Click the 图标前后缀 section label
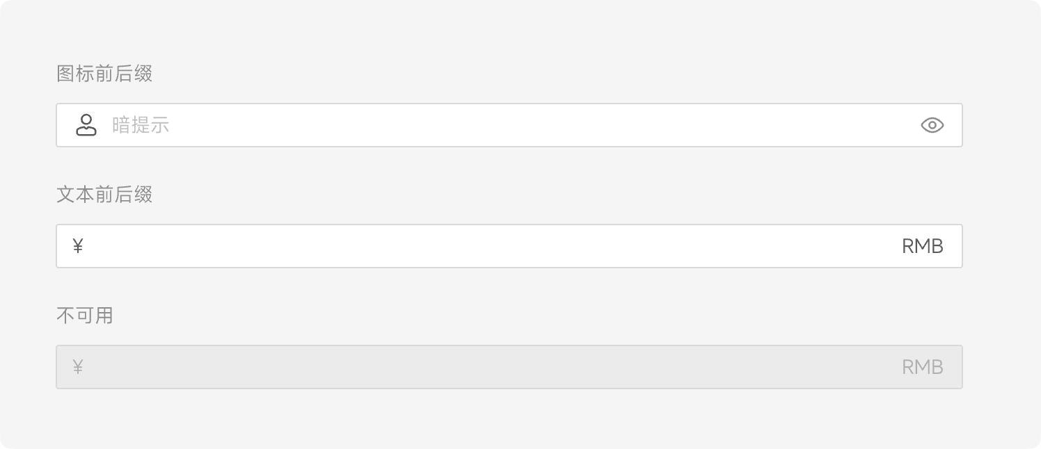The height and width of the screenshot is (449, 1041). coord(104,74)
